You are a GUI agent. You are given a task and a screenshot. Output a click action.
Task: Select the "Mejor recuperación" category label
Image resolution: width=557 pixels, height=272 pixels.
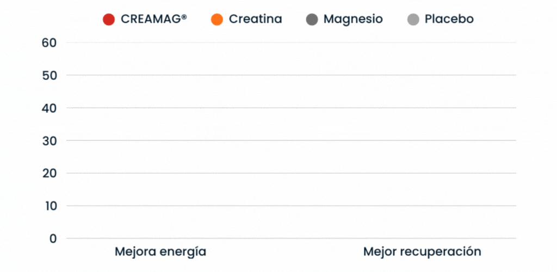[x=422, y=252]
